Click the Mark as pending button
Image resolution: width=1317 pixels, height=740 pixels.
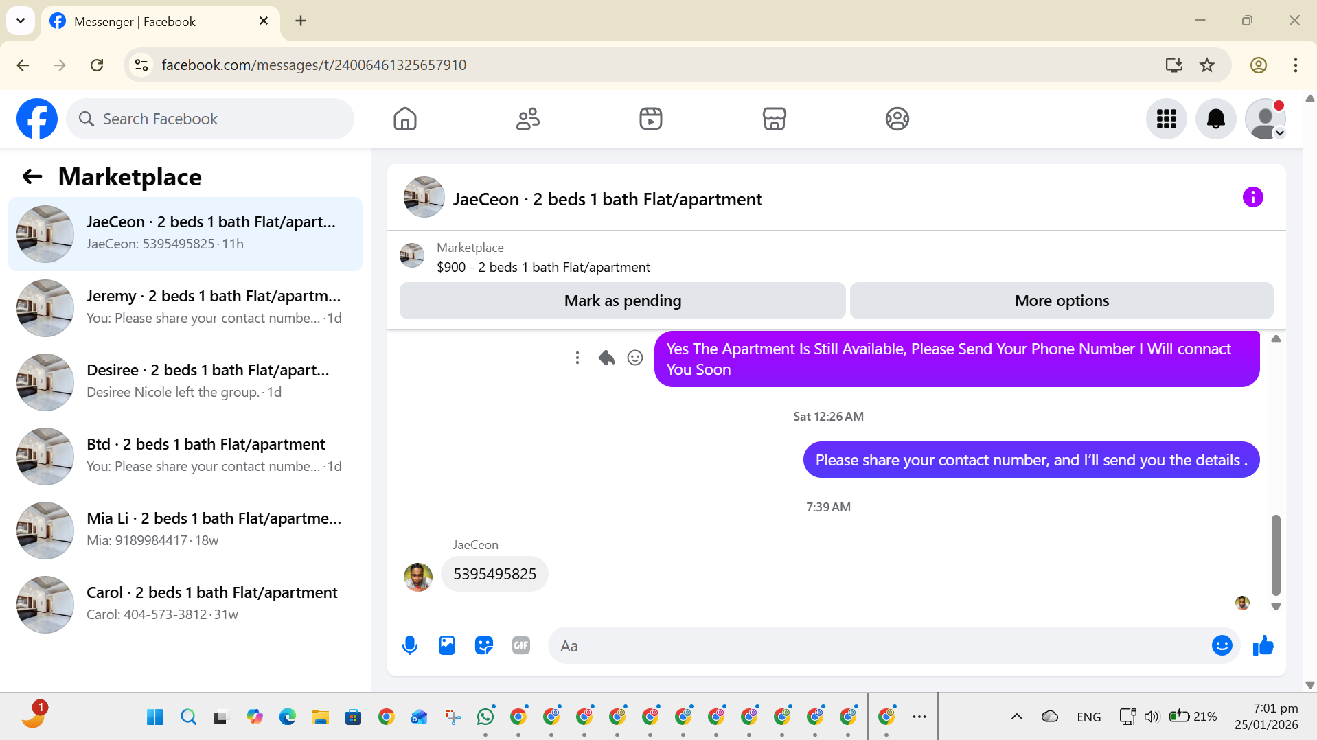point(622,301)
